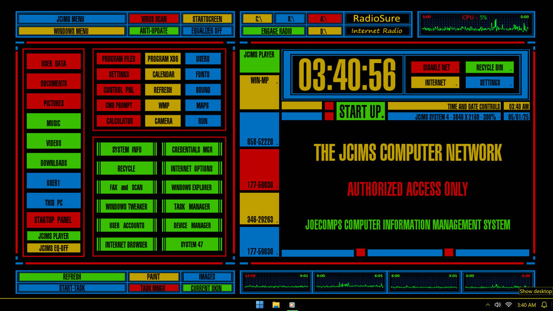Open TIME AND DATE CONTROLS
The image size is (553, 311).
click(444, 106)
